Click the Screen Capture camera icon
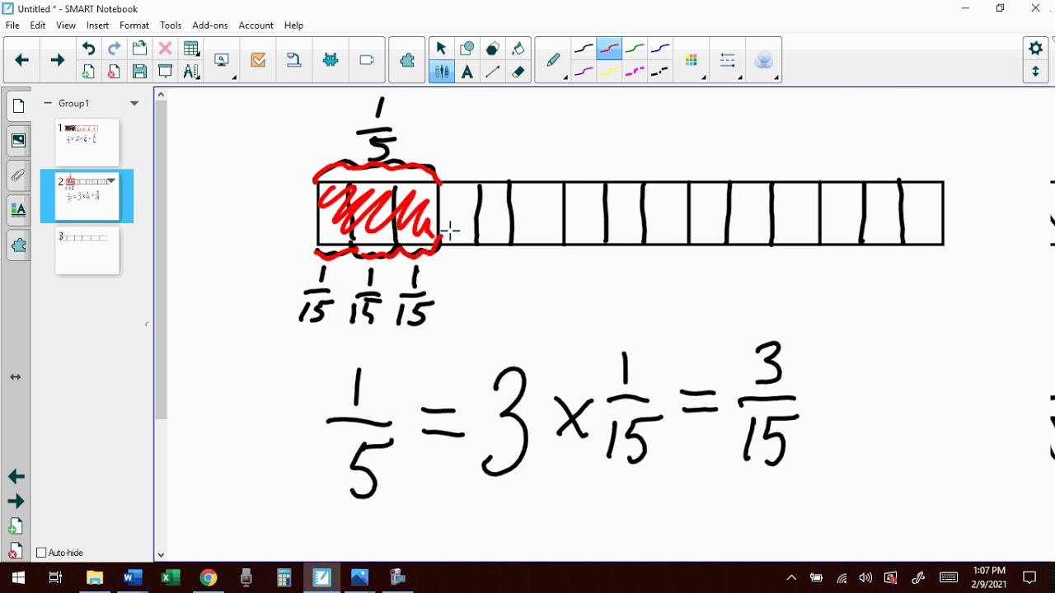The width and height of the screenshot is (1055, 593). 367,60
